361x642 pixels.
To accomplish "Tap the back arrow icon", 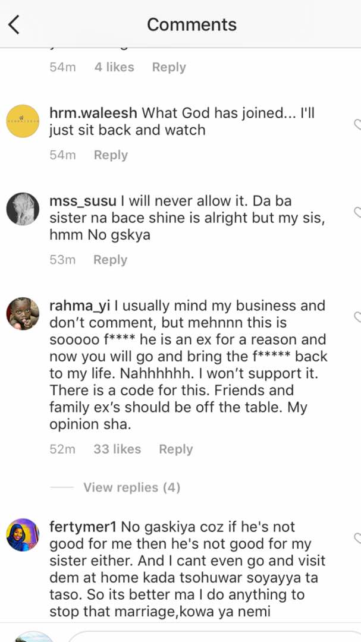I will (x=14, y=24).
